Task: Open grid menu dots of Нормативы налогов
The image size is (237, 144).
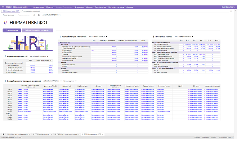Action: coord(153,37)
